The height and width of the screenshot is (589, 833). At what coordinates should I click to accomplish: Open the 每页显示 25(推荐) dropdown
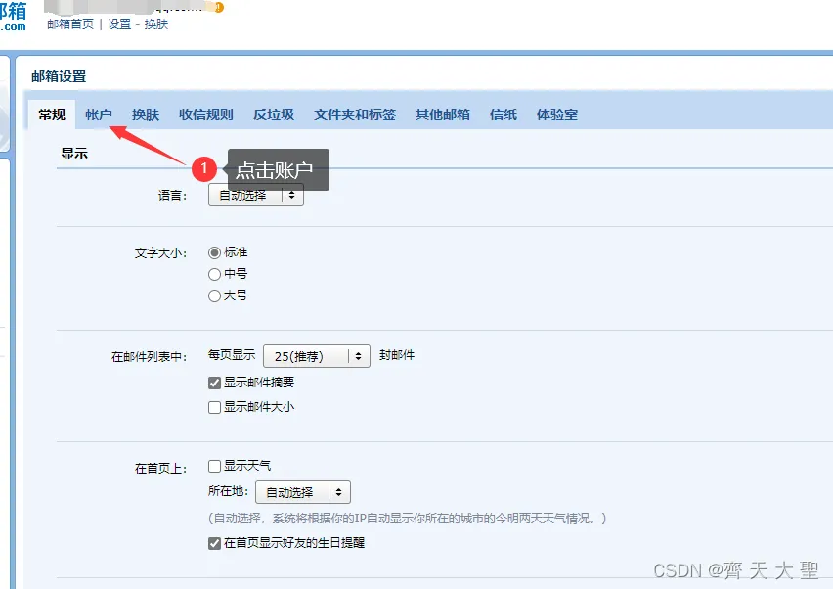click(x=317, y=356)
